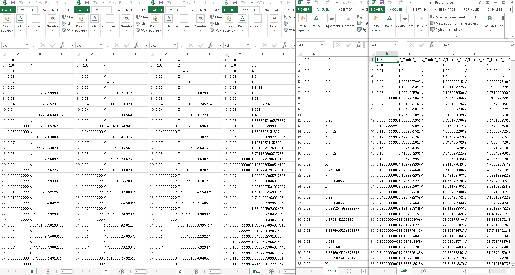Open Police group in X.csv window
Screen dimensions: 515x275
tap(20, 23)
